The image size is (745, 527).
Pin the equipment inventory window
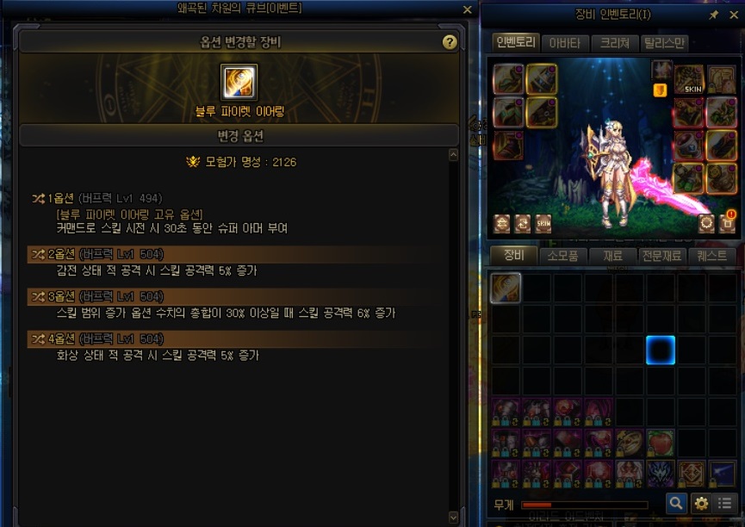click(713, 15)
